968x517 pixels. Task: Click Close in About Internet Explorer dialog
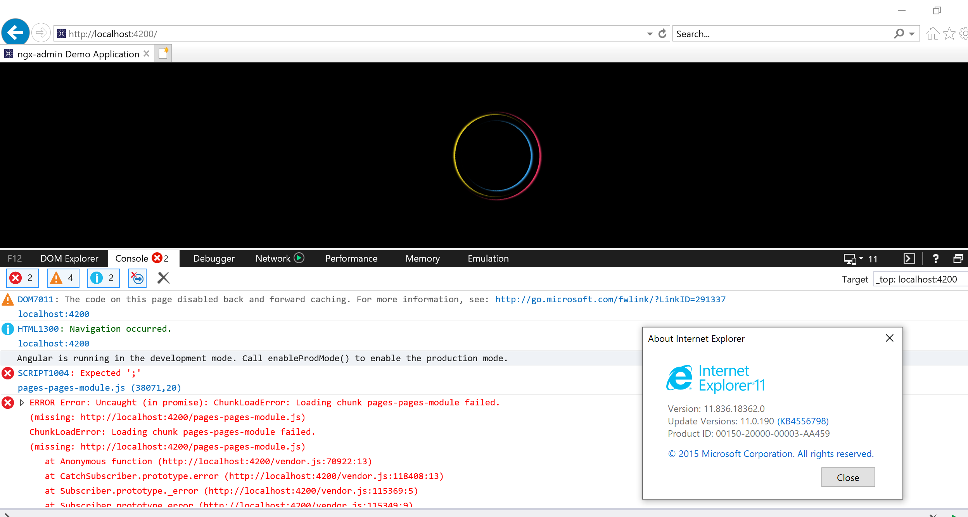(848, 477)
